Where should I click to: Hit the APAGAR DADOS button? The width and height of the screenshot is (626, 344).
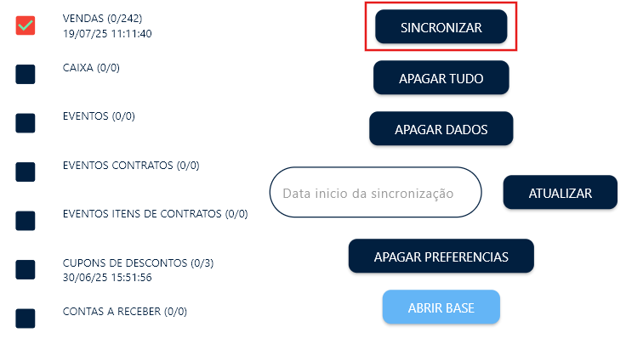pyautogui.click(x=441, y=129)
